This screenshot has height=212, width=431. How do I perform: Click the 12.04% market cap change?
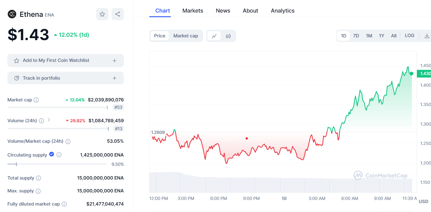(x=75, y=100)
